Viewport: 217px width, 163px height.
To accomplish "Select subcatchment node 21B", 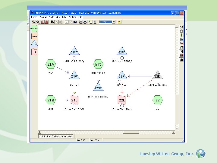I will (x=51, y=100).
